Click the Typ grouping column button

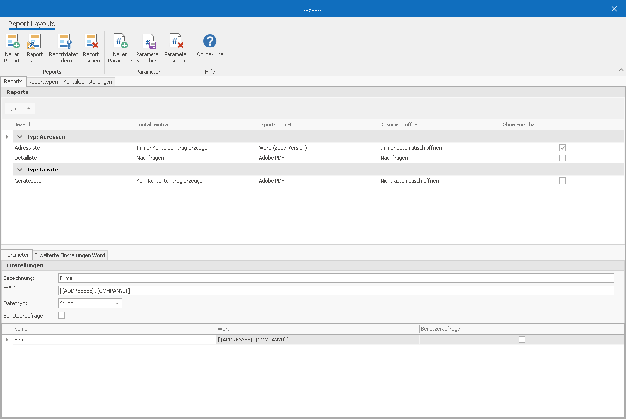point(20,109)
